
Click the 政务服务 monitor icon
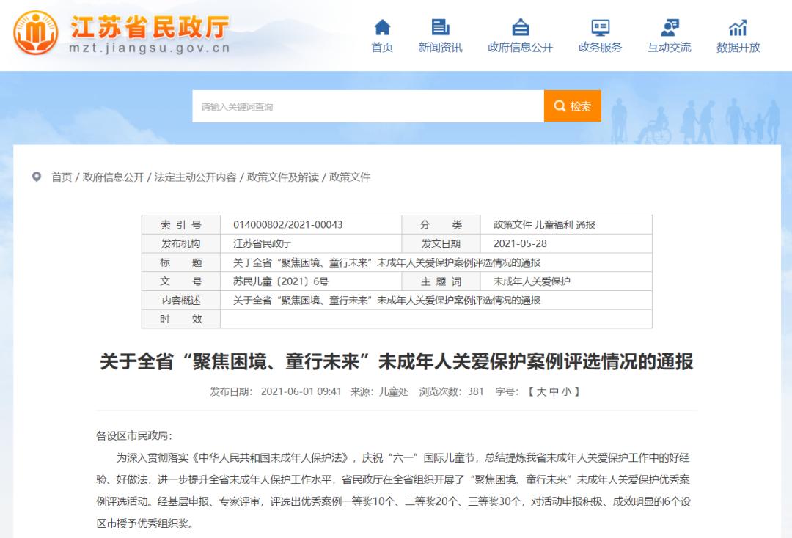(600, 28)
